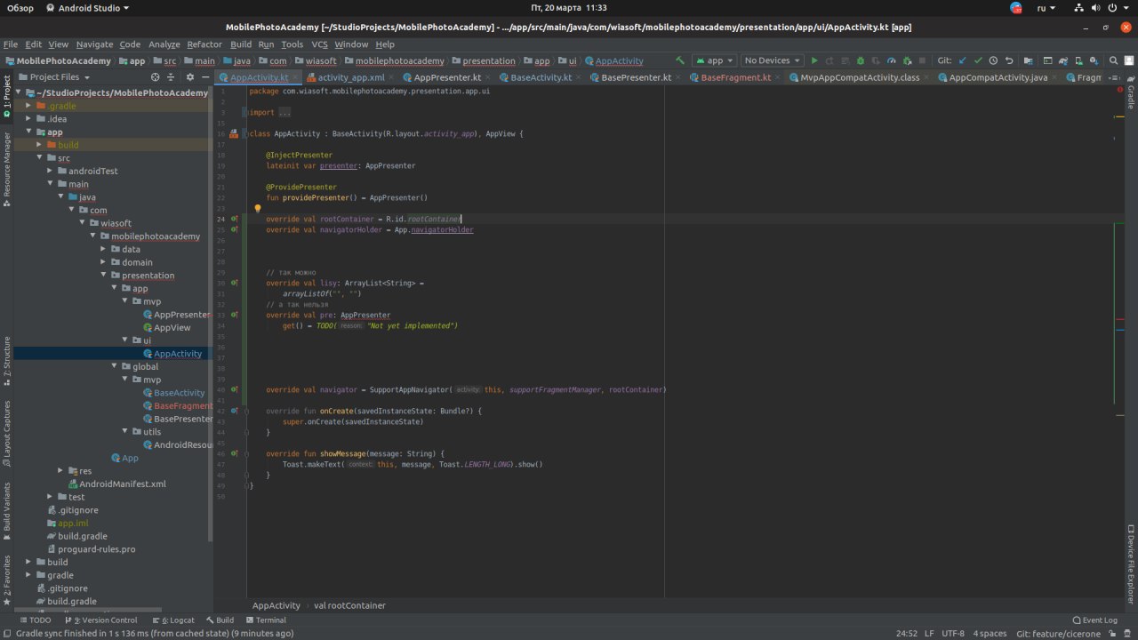Click the green Run app button

tap(813, 60)
